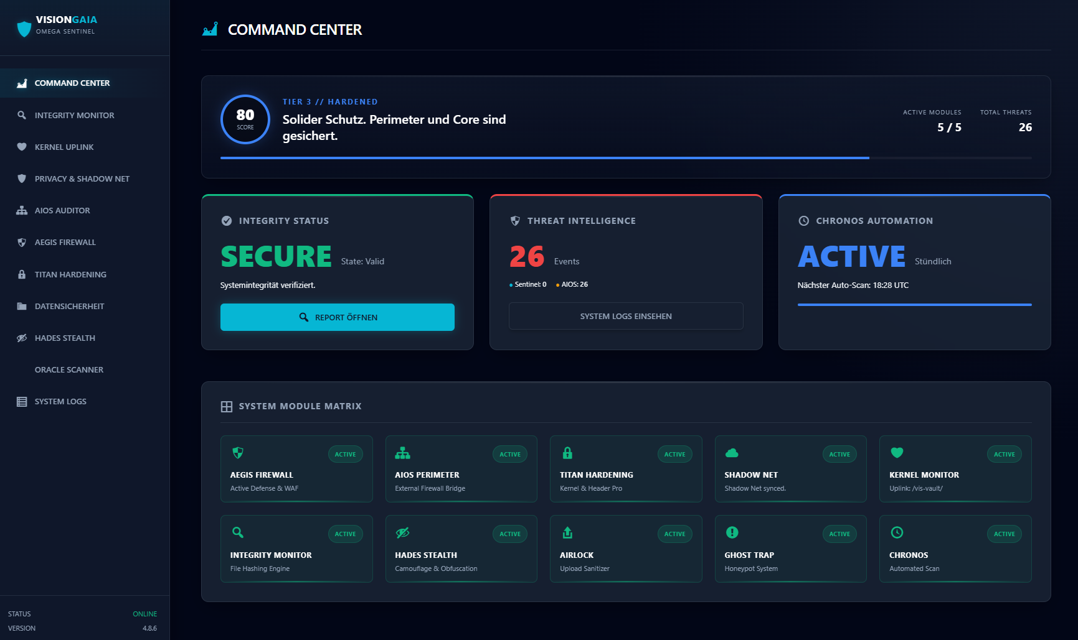
Task: Select the Aegis Firewall shield icon
Action: 21,242
